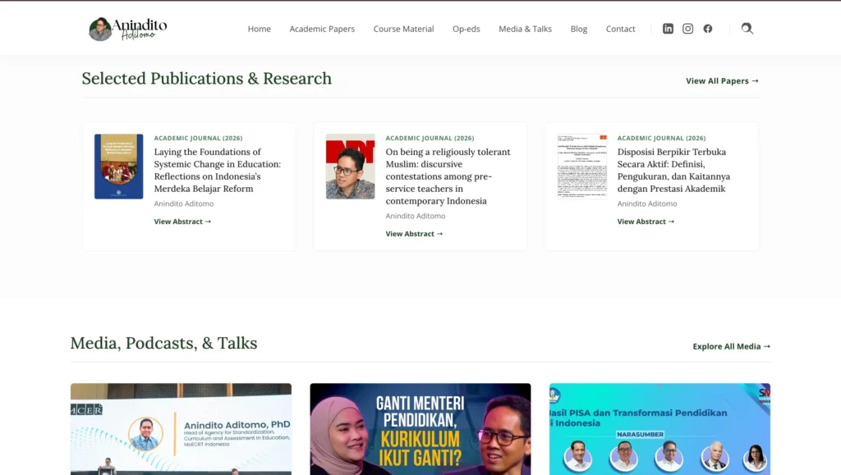Open the Anindito Aditomo, PhD talk thumbnail

click(181, 429)
